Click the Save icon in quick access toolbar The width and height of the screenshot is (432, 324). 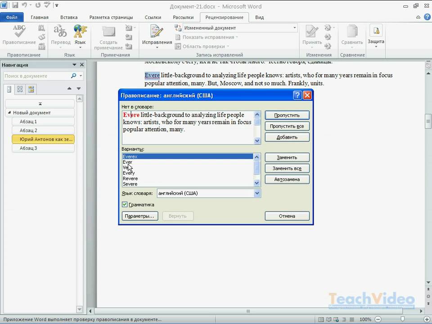(15, 5)
